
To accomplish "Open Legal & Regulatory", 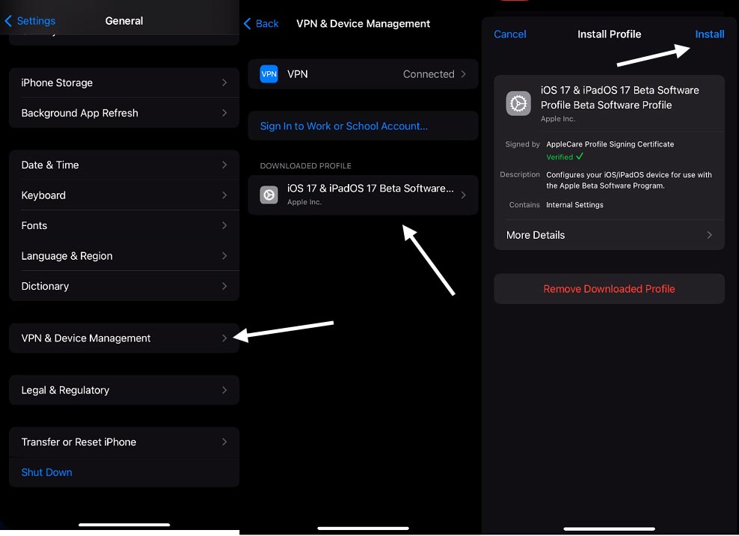I will tap(124, 390).
